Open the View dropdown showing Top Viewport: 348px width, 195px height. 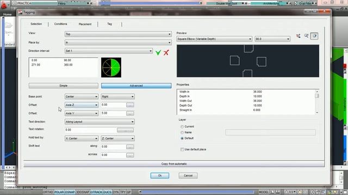pos(118,34)
